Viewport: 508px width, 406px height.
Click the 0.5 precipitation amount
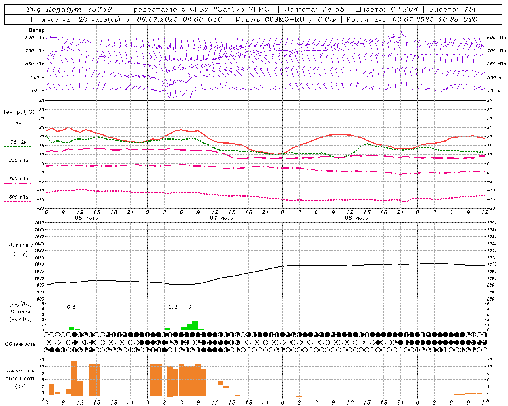[x=71, y=307]
